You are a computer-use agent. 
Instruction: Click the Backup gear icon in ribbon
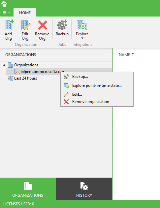[x=62, y=25]
